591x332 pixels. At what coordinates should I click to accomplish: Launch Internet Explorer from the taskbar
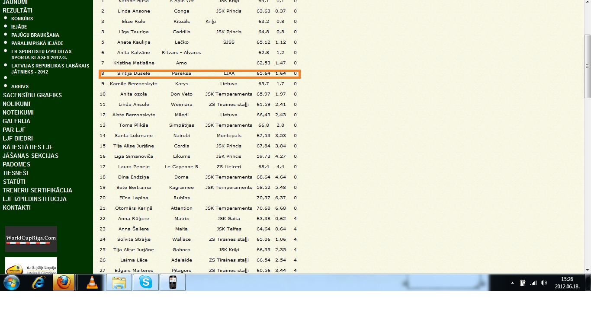tap(39, 282)
